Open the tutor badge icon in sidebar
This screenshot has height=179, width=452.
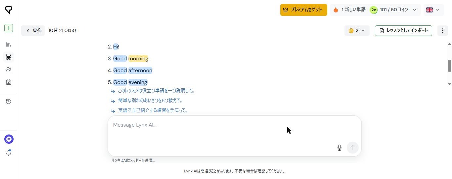[9, 82]
